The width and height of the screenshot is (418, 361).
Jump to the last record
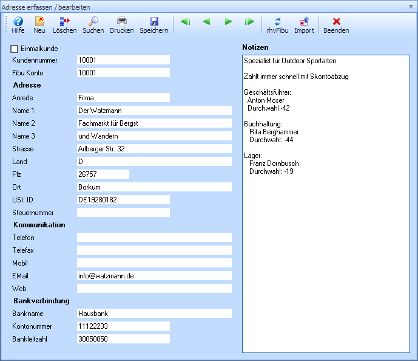(249, 22)
